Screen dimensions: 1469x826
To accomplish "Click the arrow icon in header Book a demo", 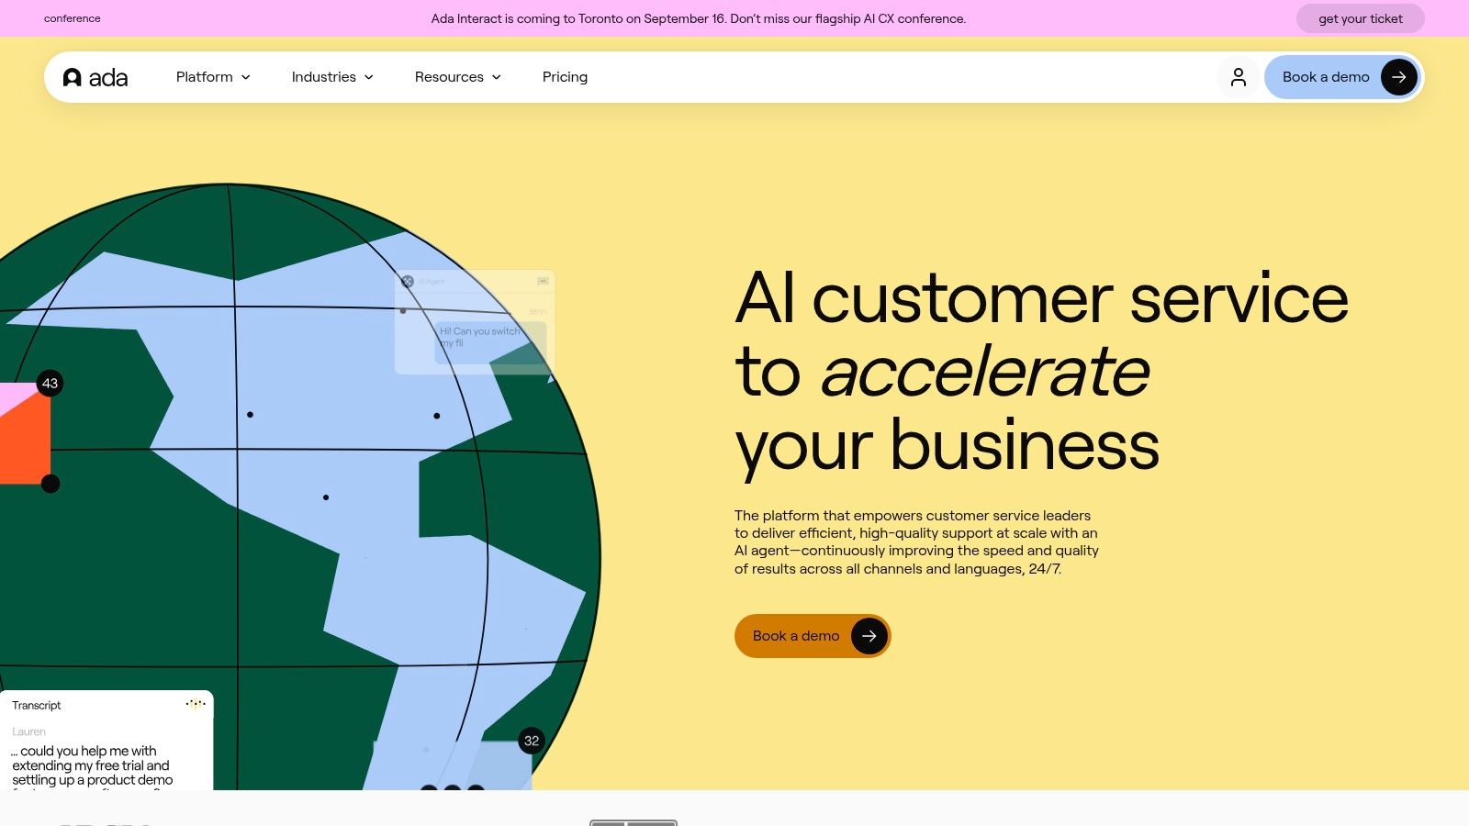I will click(1398, 77).
